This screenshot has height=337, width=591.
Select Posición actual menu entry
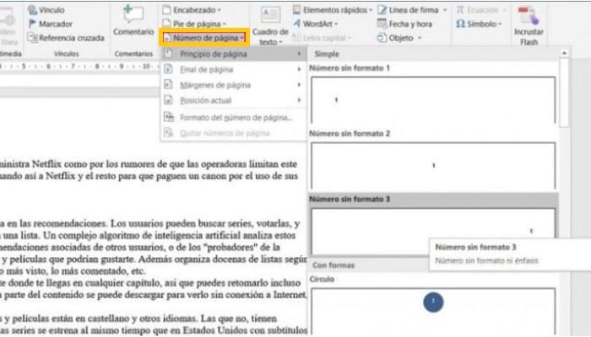pos(233,100)
